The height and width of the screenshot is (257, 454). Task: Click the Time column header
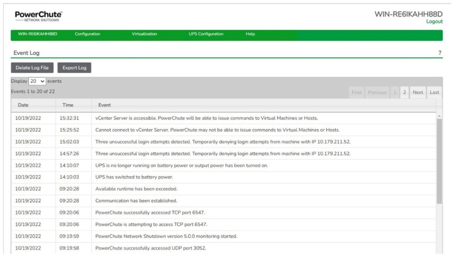pyautogui.click(x=68, y=105)
